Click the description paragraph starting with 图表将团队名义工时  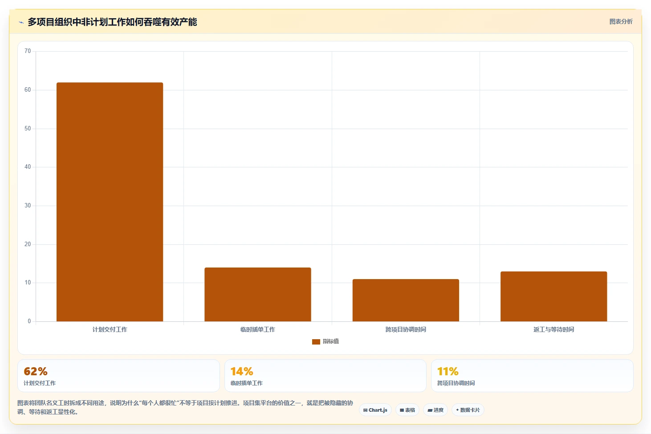pyautogui.click(x=185, y=407)
